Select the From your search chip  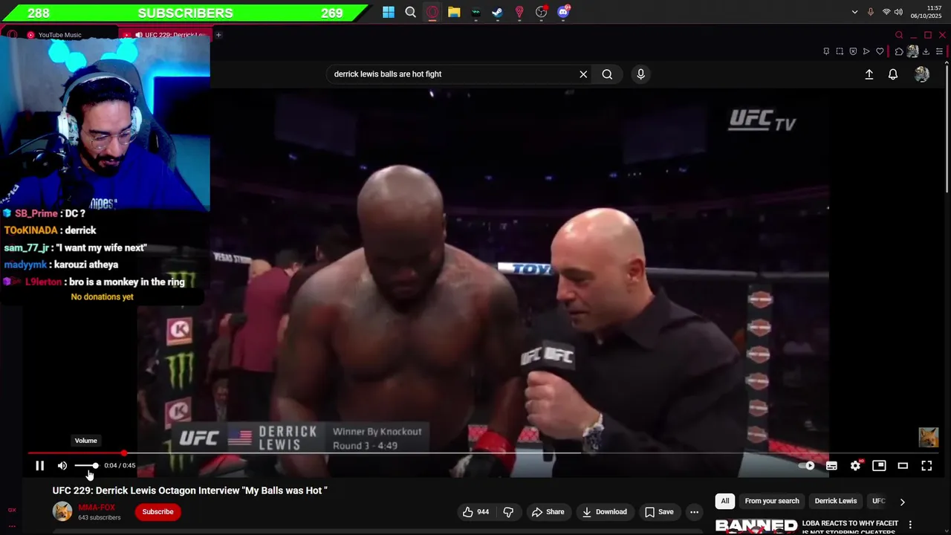pyautogui.click(x=772, y=501)
